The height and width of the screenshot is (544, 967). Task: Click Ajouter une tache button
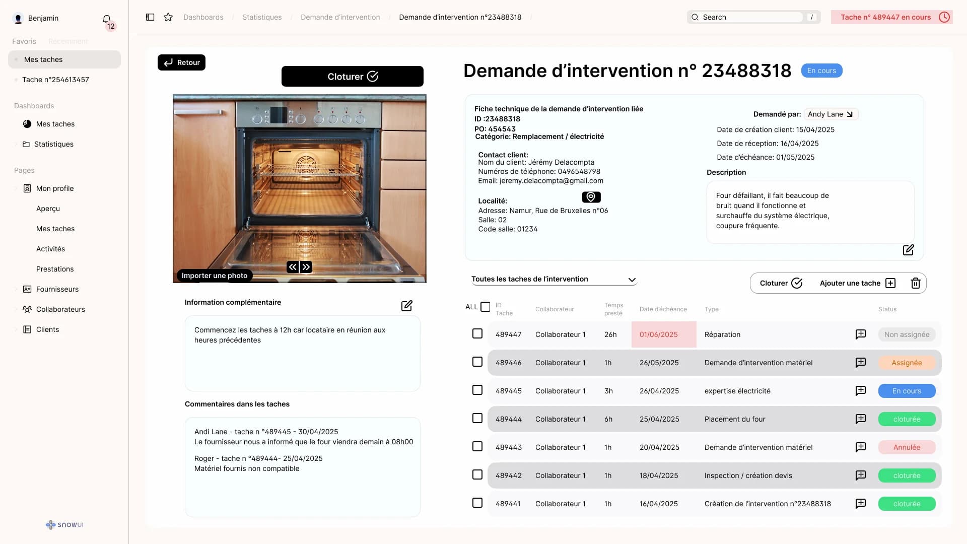point(858,283)
